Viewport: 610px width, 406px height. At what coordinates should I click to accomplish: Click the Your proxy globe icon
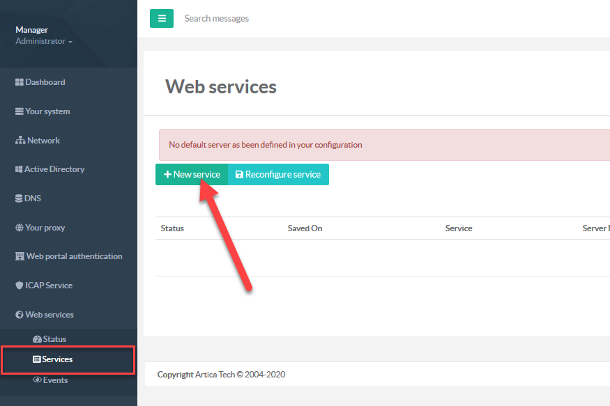pyautogui.click(x=20, y=228)
